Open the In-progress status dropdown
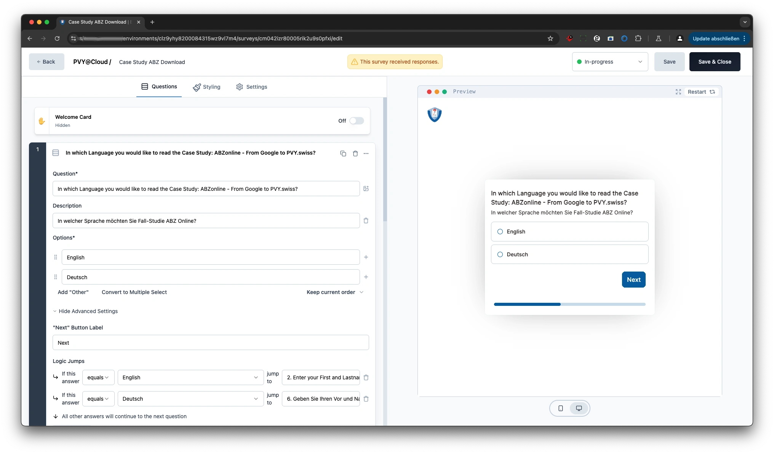 610,62
